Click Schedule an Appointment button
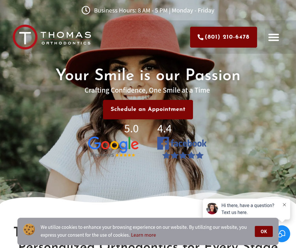Viewport: 296px width, 248px height. (148, 109)
